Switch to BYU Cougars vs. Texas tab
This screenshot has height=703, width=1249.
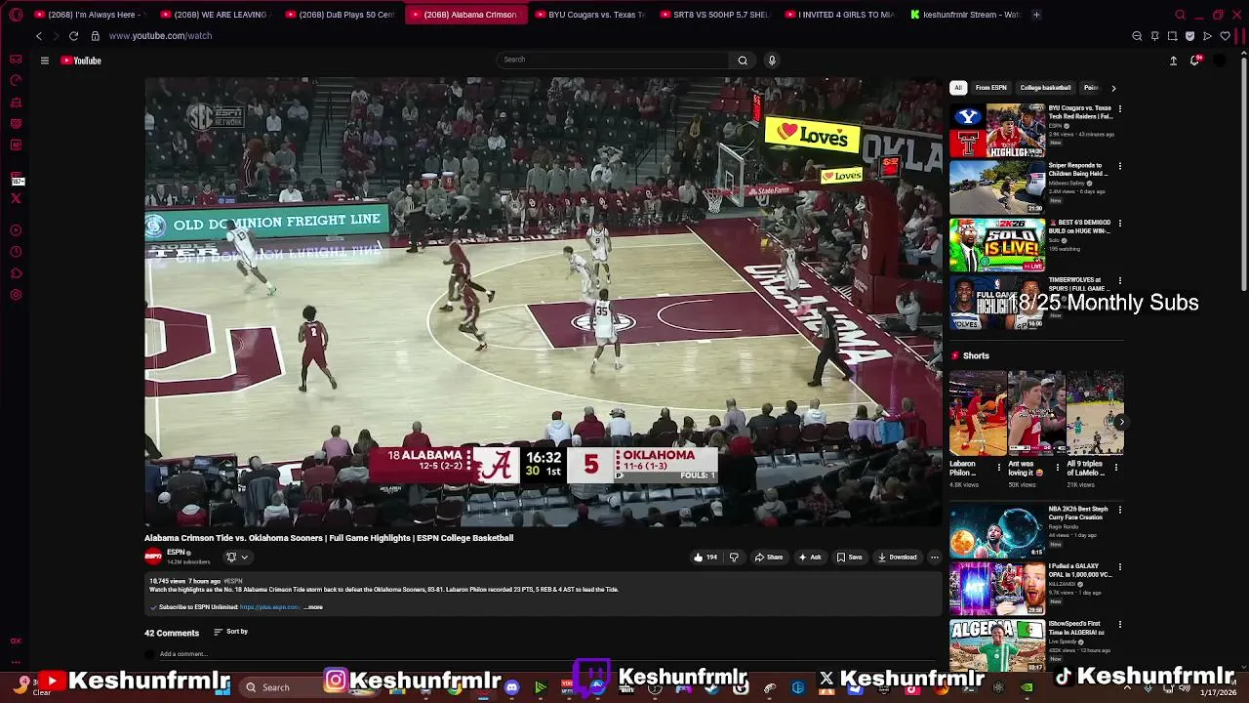click(x=590, y=15)
